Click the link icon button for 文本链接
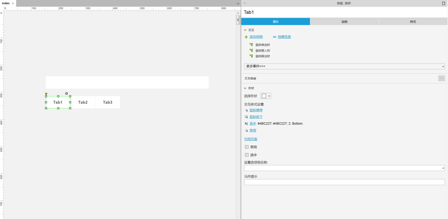 click(x=441, y=78)
